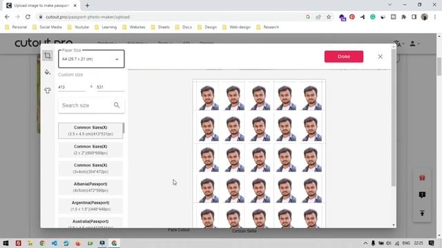Click the first photo in the preview sheet
Image resolution: width=442 pixels, height=248 pixels.
(x=208, y=97)
